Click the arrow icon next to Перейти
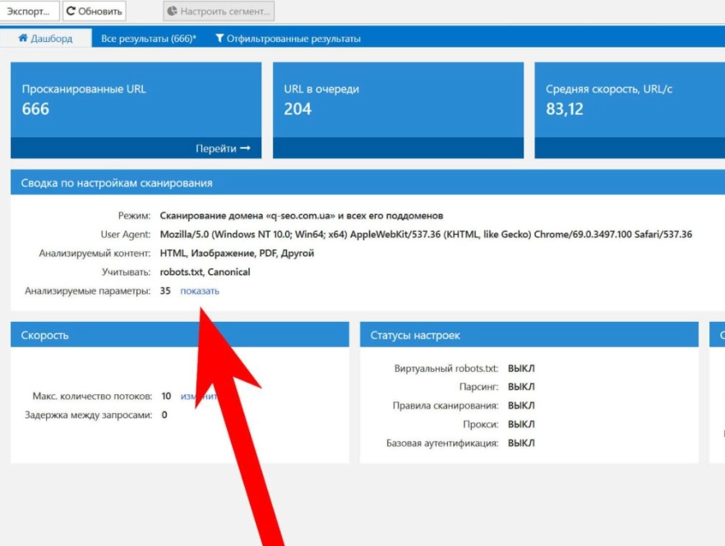725x546 pixels. click(245, 149)
